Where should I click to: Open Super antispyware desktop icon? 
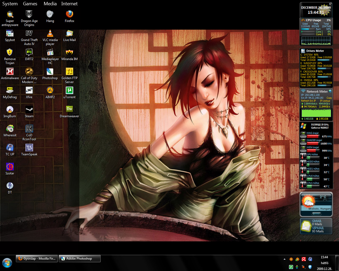click(10, 18)
